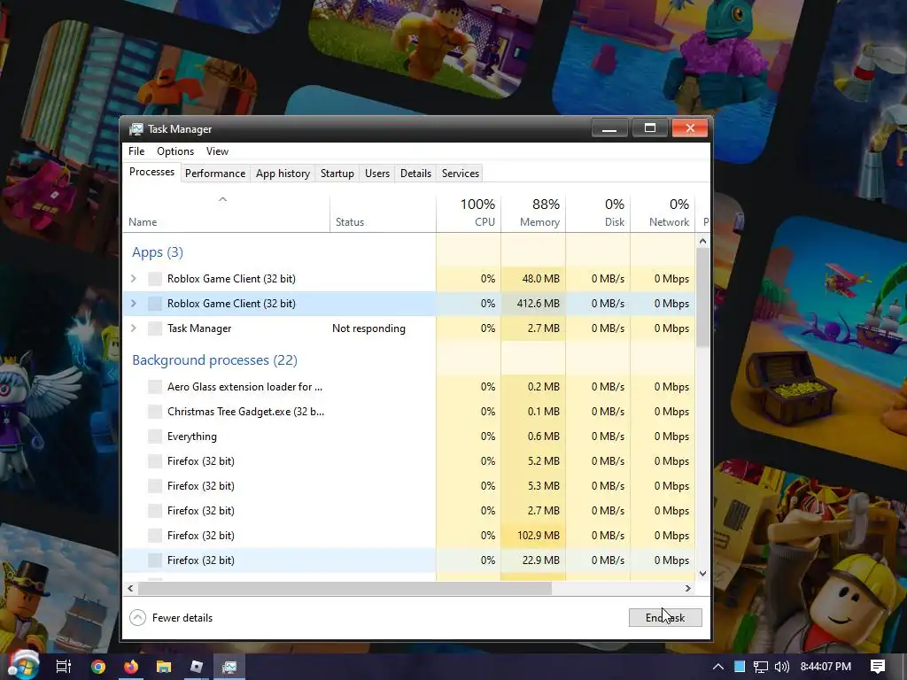Open the View menu
Viewport: 907px width, 680px height.
point(218,151)
